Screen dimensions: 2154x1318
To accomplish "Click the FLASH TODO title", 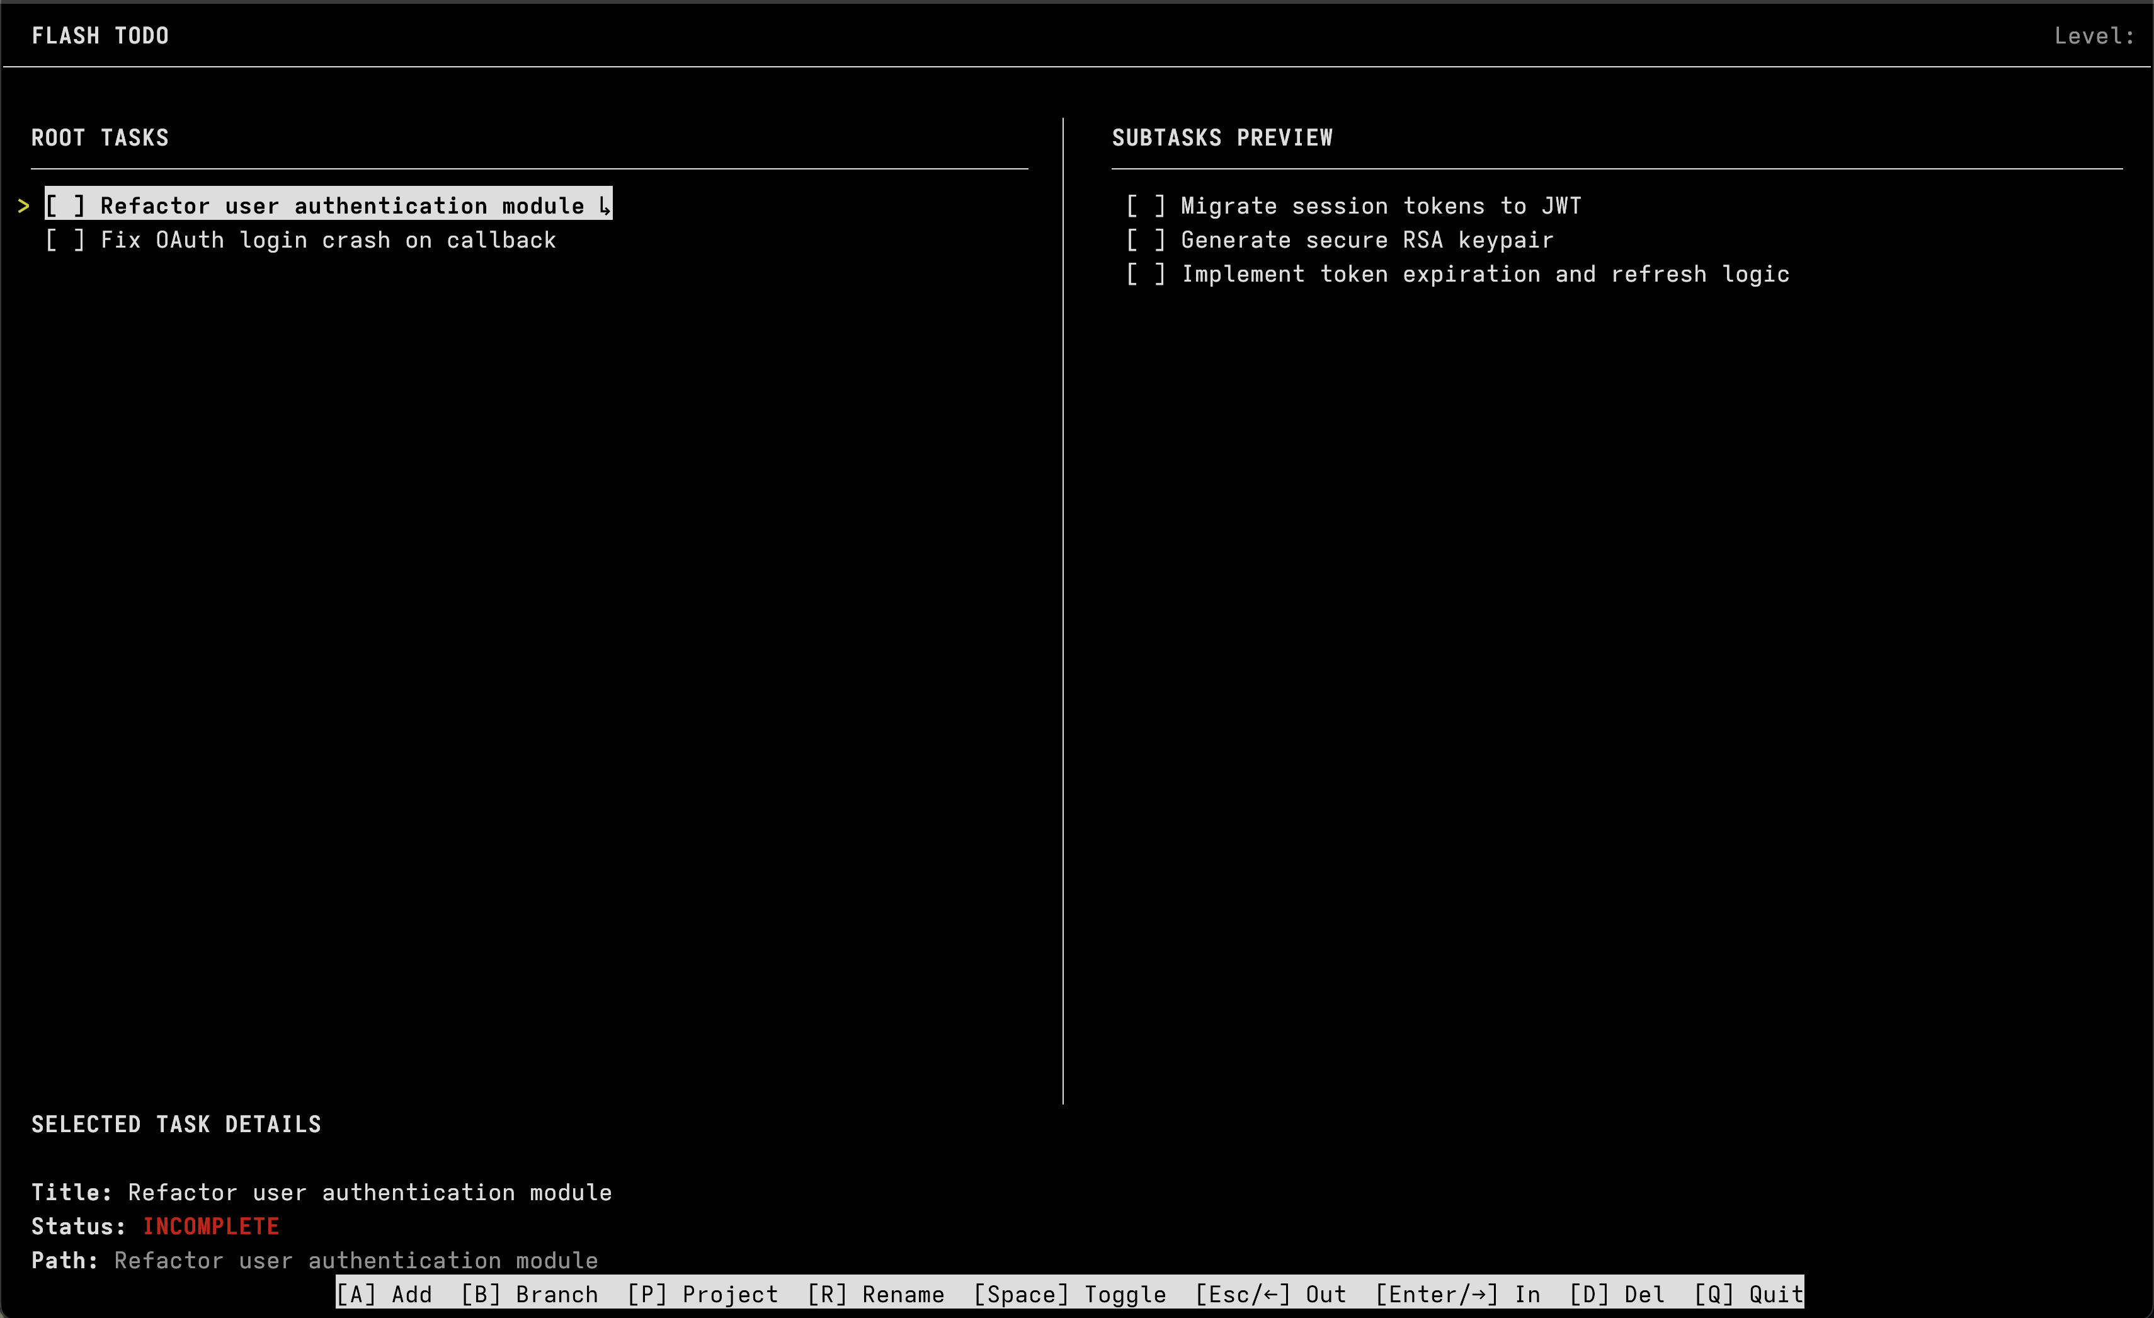I will [101, 36].
